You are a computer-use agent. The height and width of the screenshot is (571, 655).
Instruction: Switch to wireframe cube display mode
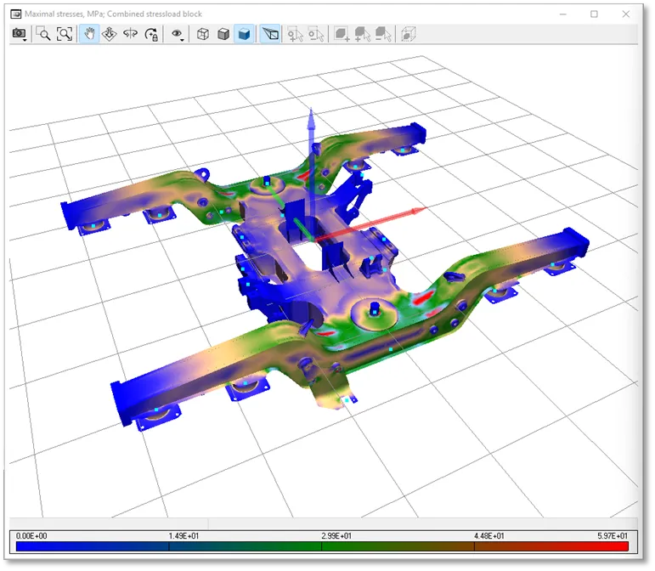coord(203,34)
